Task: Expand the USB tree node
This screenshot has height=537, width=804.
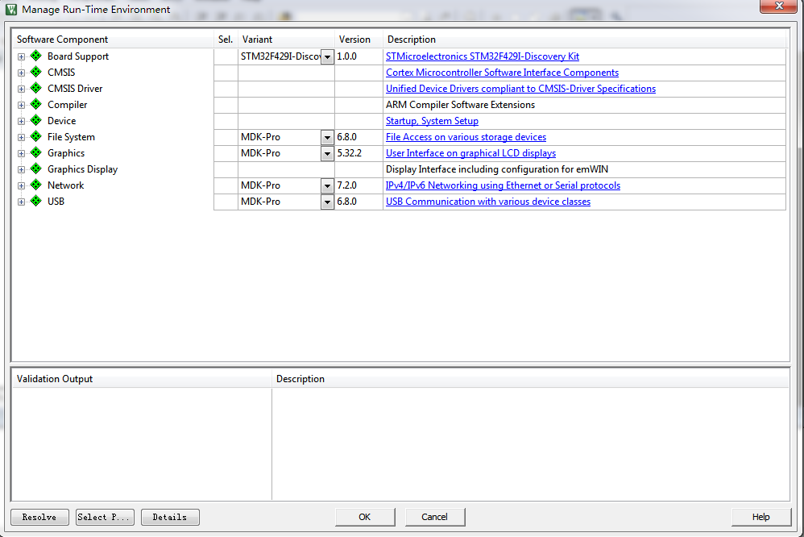Action: 21,202
